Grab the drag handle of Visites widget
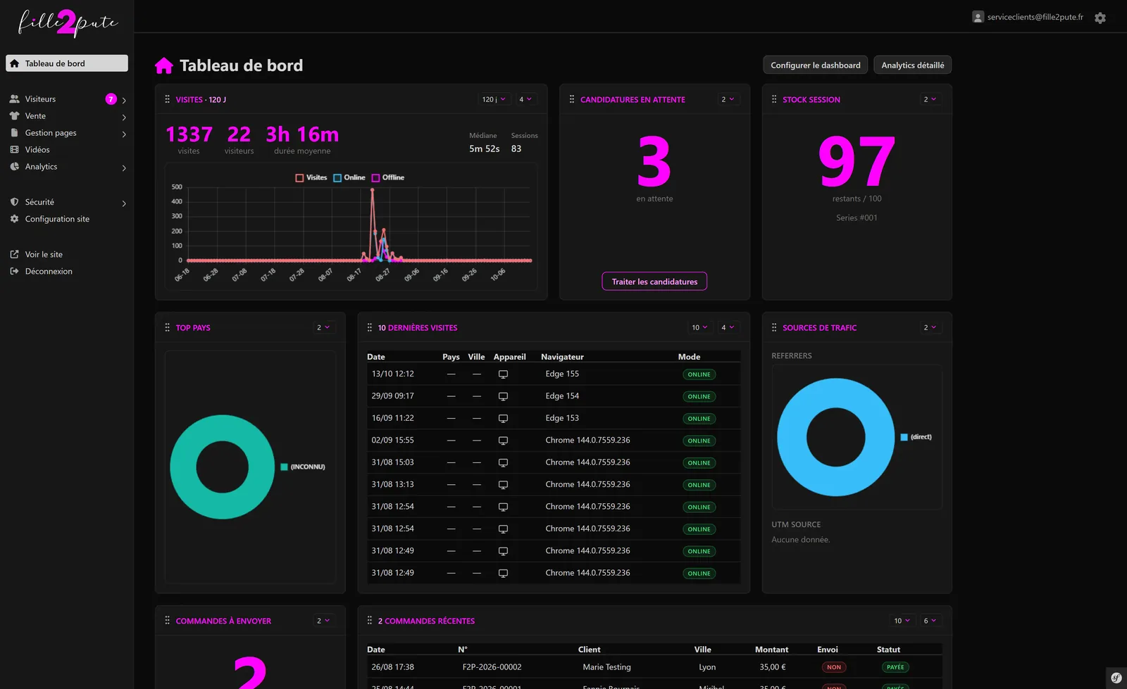Viewport: 1127px width, 689px height. coord(167,99)
